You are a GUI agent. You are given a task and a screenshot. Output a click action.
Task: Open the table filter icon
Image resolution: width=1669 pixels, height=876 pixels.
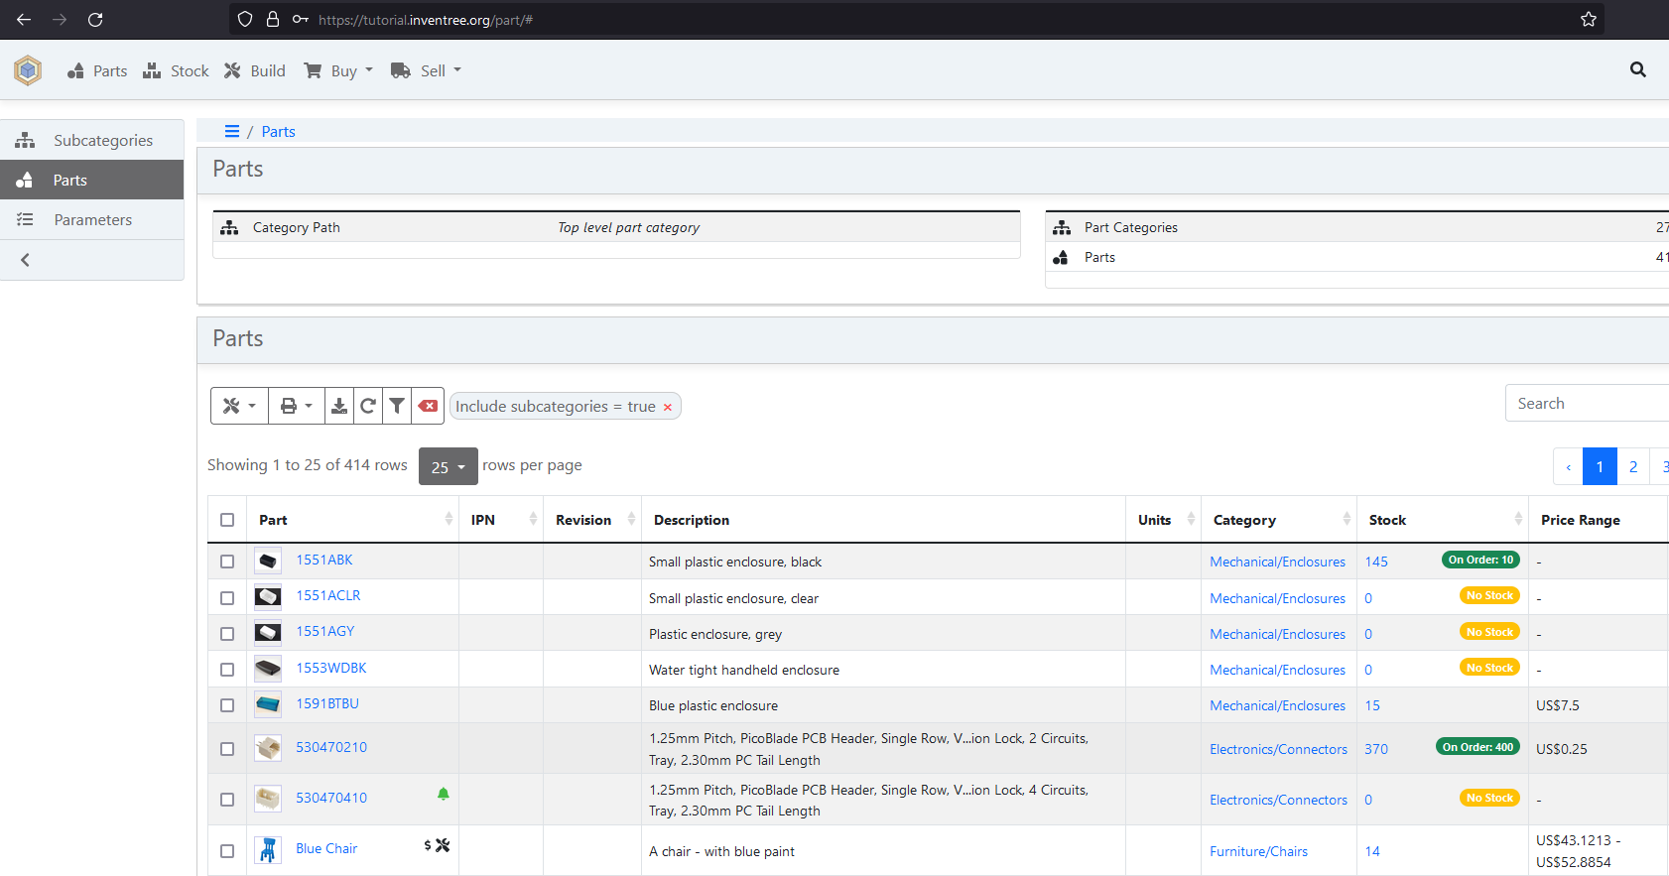click(x=397, y=406)
